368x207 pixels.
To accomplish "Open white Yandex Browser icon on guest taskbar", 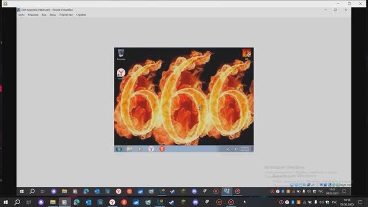I will (x=151, y=149).
